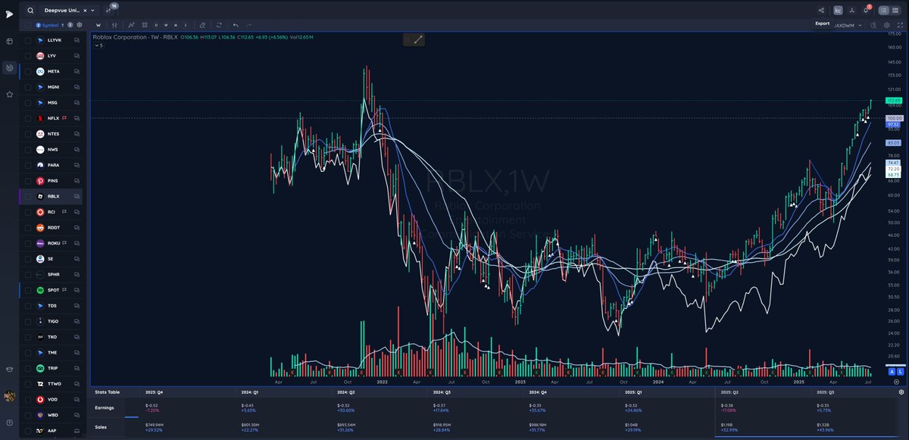The height and width of the screenshot is (440, 909).
Task: Open the search magnifier at top left
Action: 30,11
